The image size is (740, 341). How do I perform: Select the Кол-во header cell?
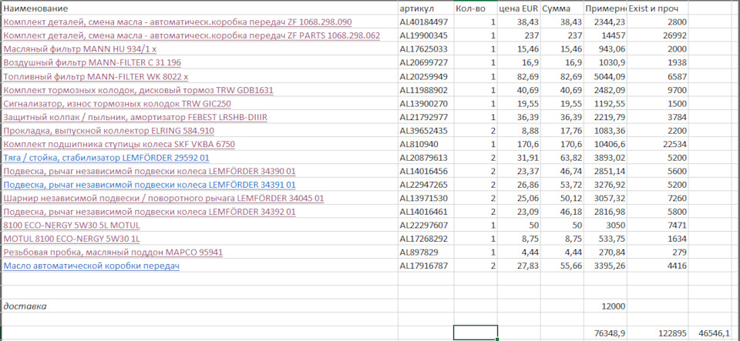point(476,8)
